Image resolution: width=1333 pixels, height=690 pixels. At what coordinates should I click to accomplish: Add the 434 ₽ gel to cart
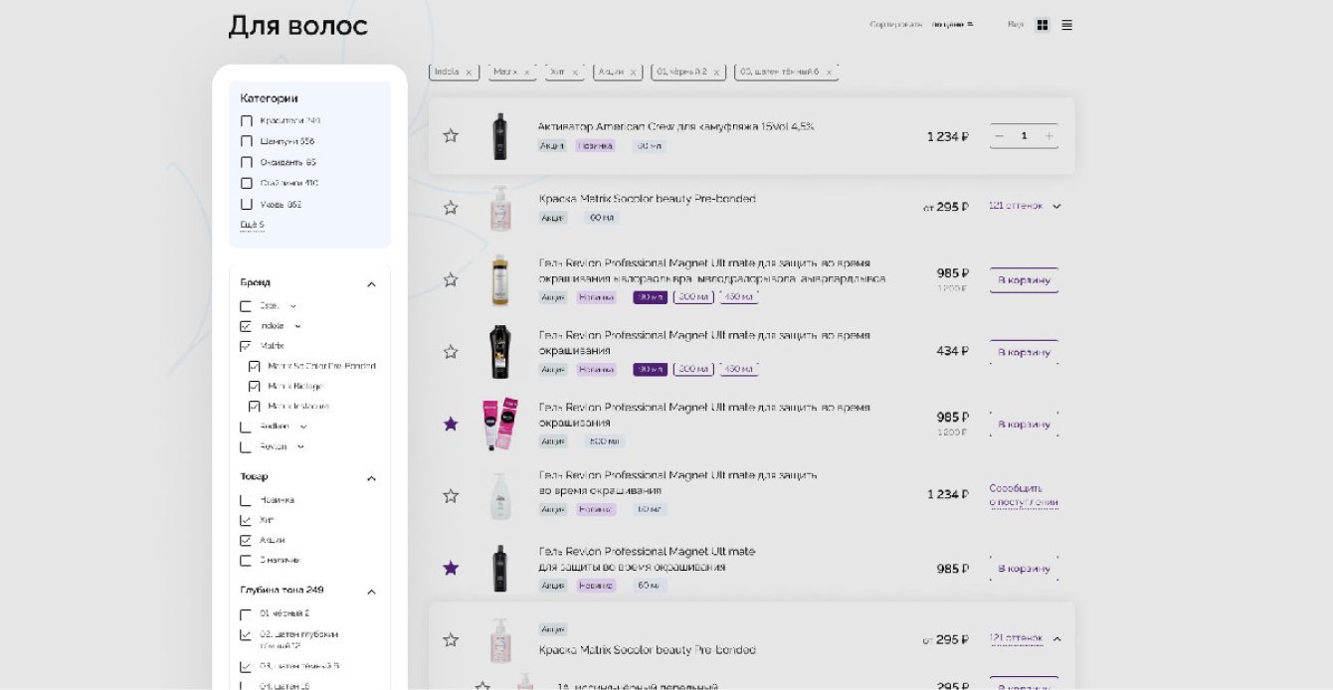1024,352
